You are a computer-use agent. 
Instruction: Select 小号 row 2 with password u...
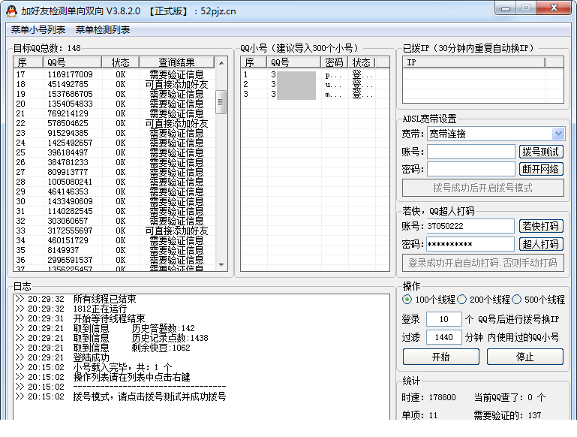coord(315,84)
